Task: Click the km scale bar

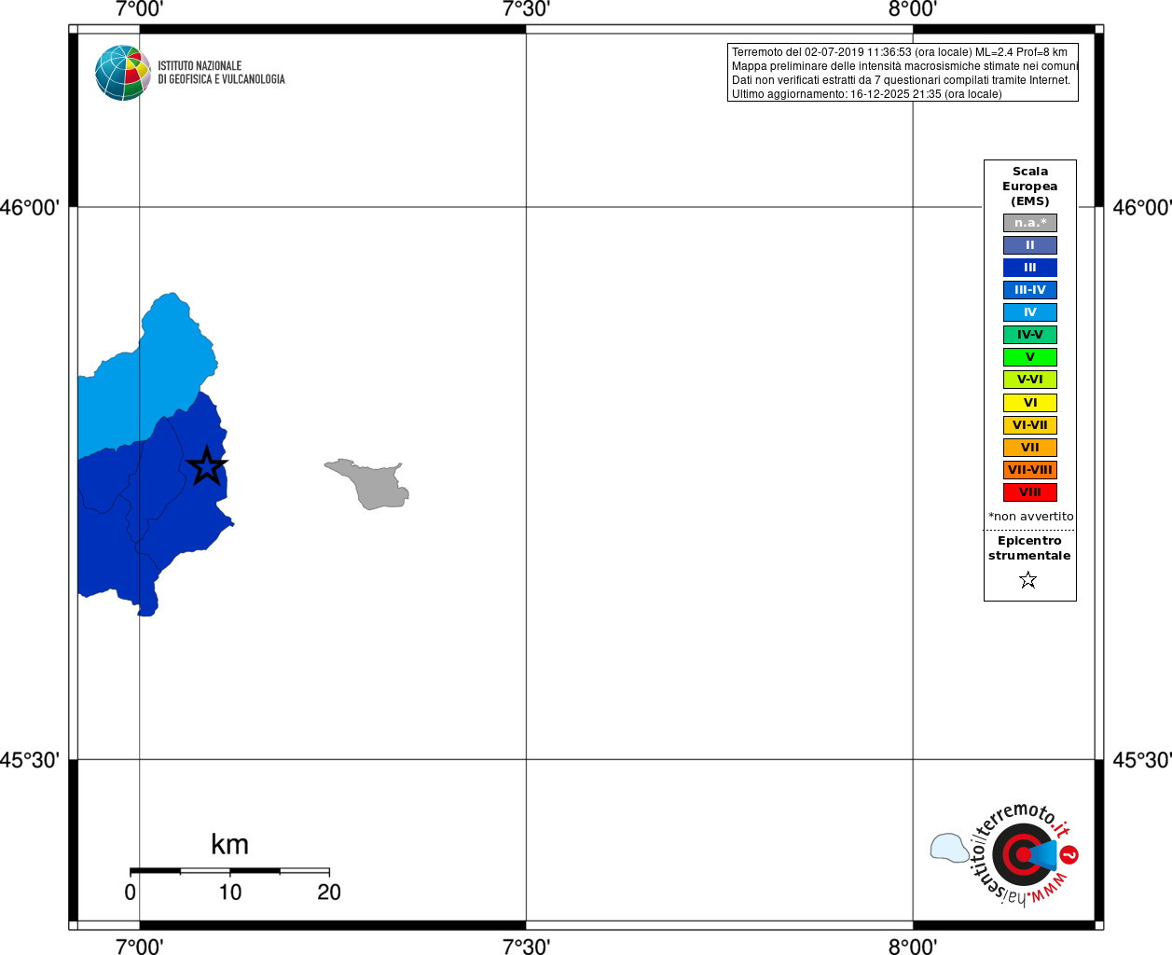Action: tap(229, 871)
